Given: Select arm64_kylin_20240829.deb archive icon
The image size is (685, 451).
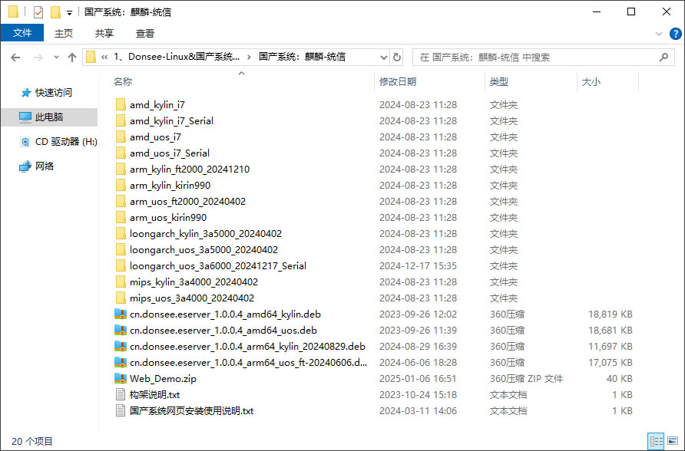Looking at the screenshot, I should pos(121,347).
